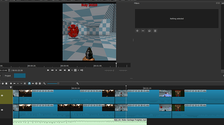This screenshot has width=224, height=125.
Task: Lift the clip with the up-chevron icon
Action: pyautogui.click(x=18, y=84)
